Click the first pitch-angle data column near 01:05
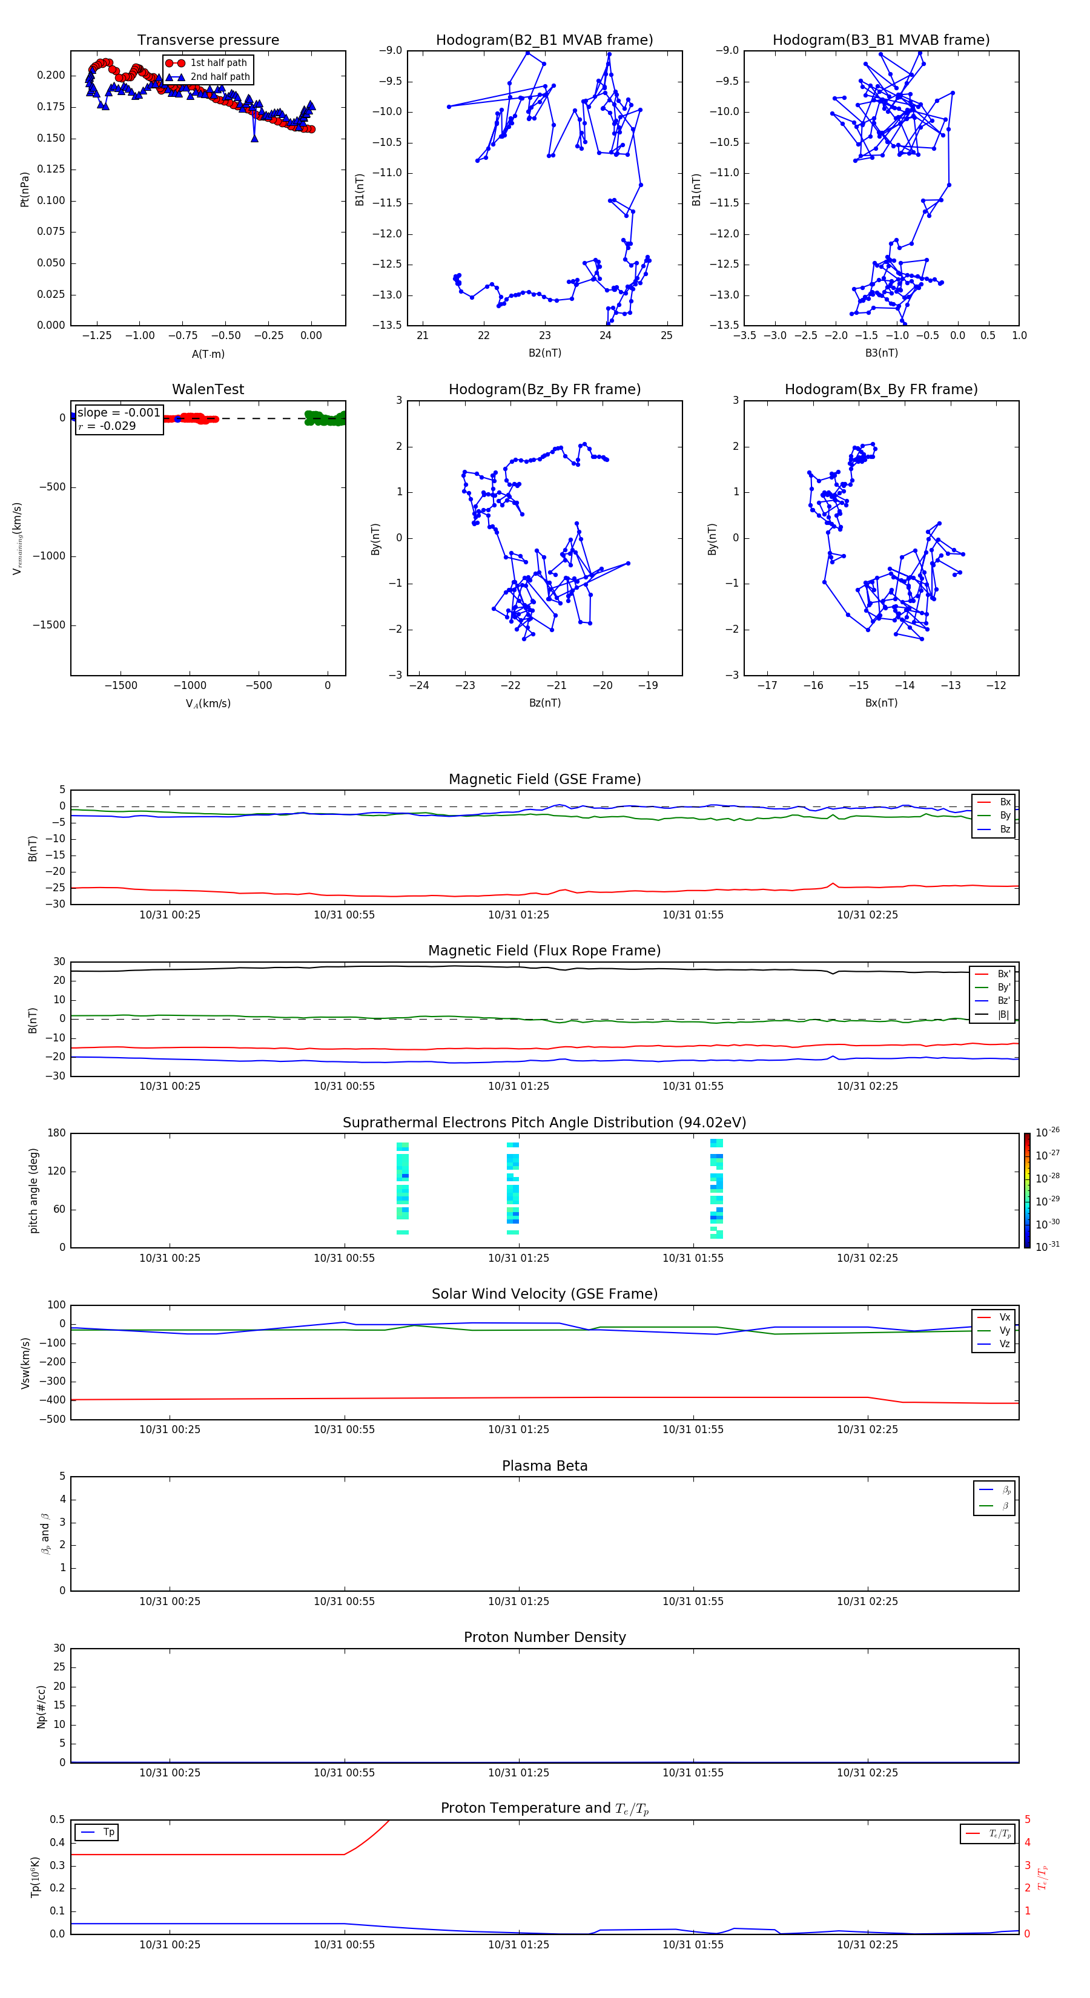The image size is (1090, 1998). pyautogui.click(x=403, y=1189)
